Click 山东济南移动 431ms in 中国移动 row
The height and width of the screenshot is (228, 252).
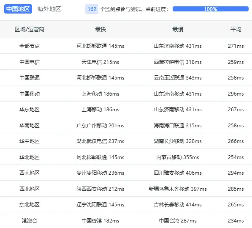click(x=178, y=94)
